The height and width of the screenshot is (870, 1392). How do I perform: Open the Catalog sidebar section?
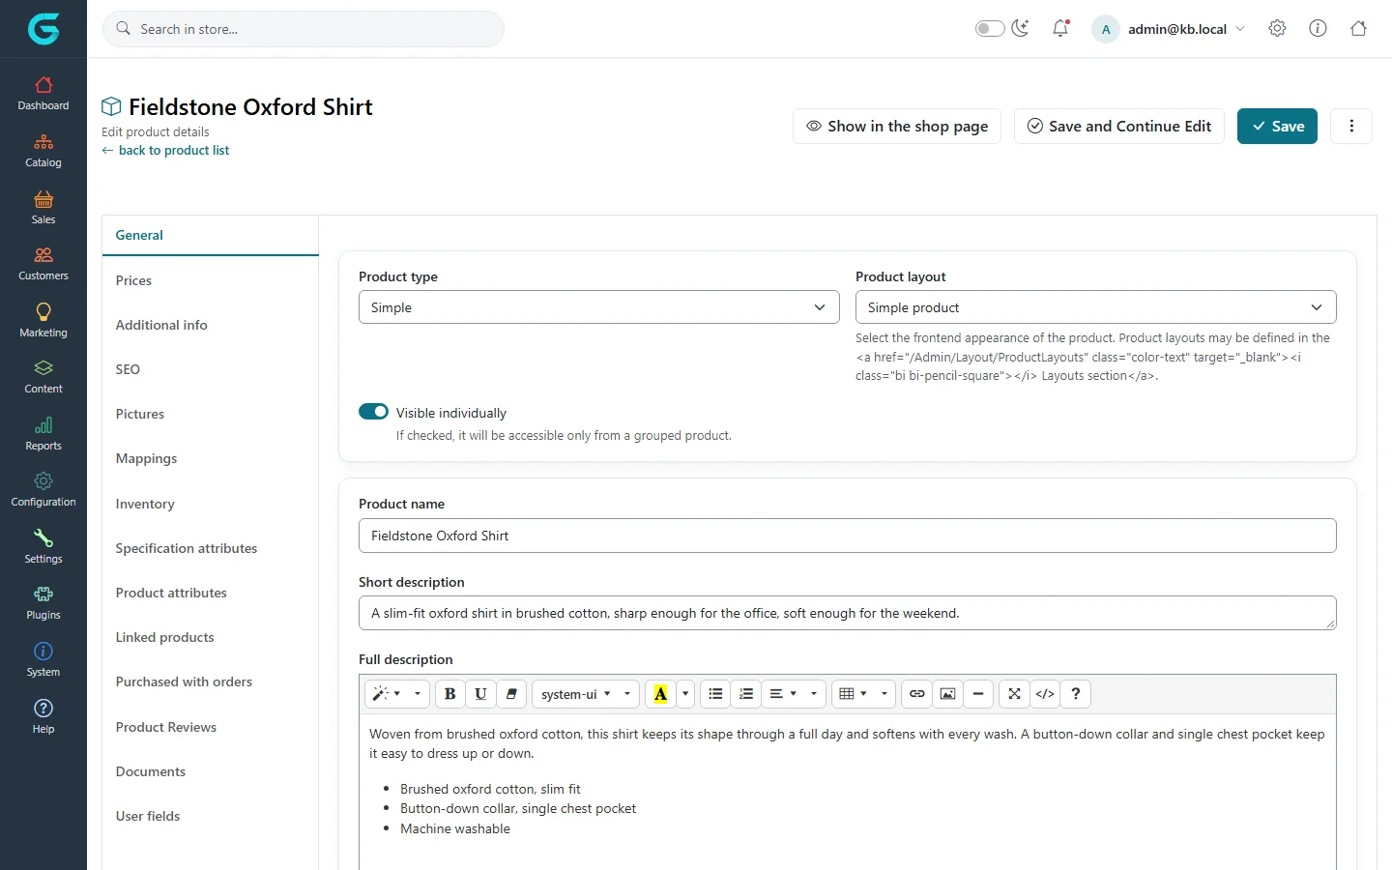[43, 150]
